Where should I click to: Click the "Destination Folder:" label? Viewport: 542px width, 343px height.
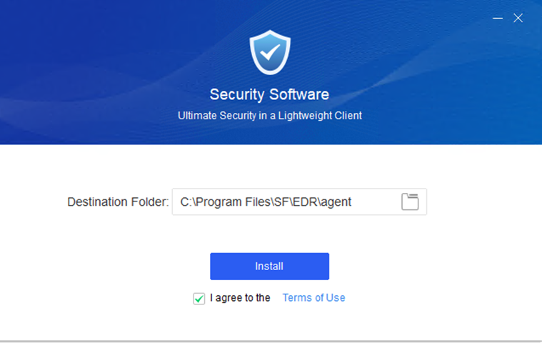pos(118,202)
